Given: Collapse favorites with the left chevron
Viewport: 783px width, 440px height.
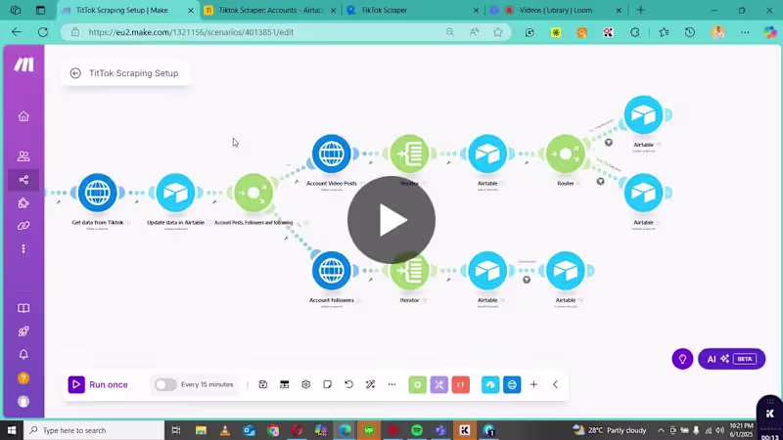Looking at the screenshot, I should pos(555,384).
